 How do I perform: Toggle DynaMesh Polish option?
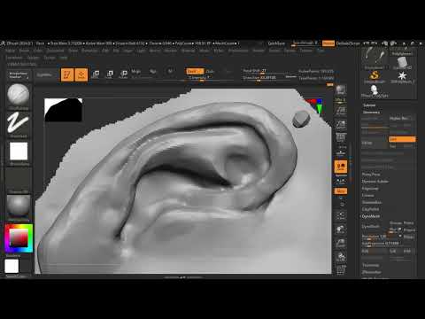(x=409, y=223)
